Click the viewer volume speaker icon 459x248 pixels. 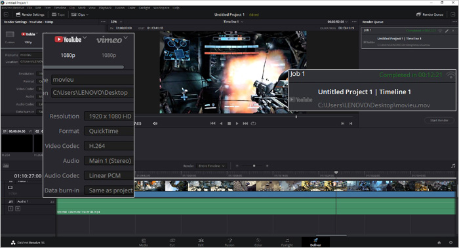(x=155, y=124)
